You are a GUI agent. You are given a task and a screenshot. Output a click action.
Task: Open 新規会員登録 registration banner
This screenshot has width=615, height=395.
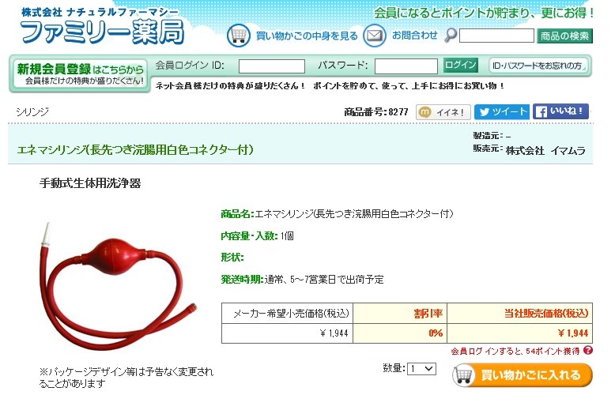click(81, 74)
